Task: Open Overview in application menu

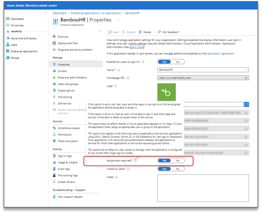Action: pos(63,37)
